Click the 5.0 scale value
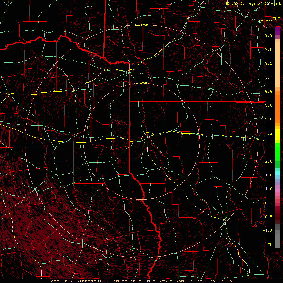 [269, 119]
